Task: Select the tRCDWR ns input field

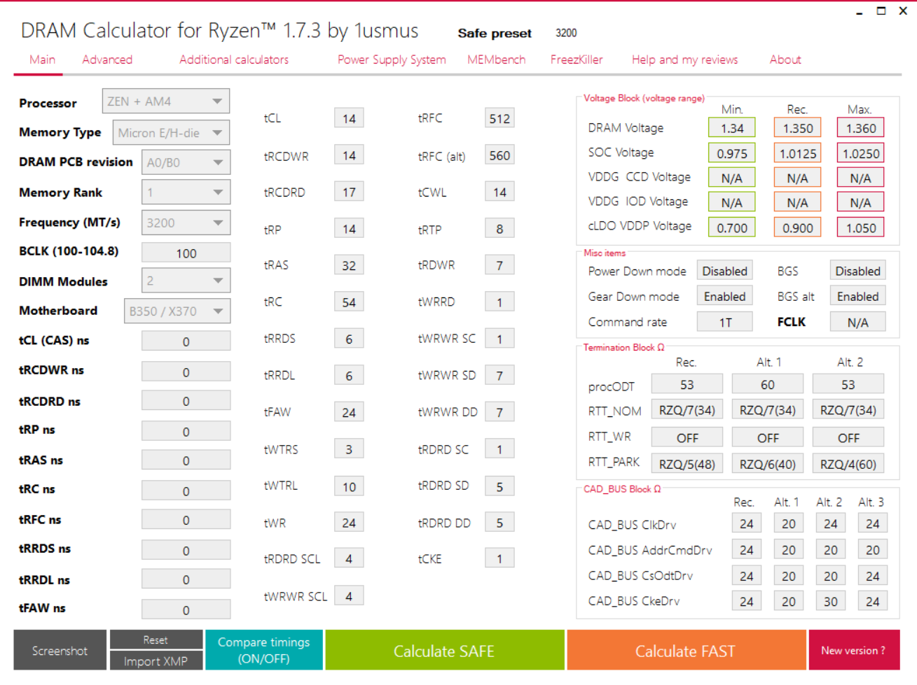Action: tap(186, 372)
